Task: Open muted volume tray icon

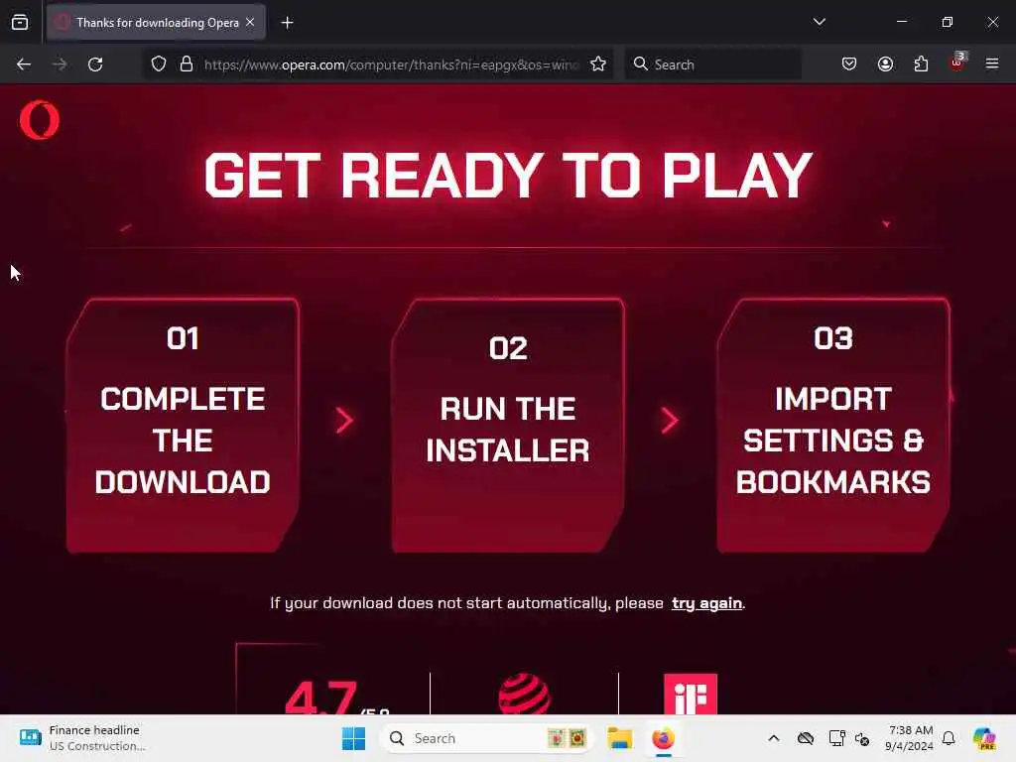Action: [x=862, y=738]
